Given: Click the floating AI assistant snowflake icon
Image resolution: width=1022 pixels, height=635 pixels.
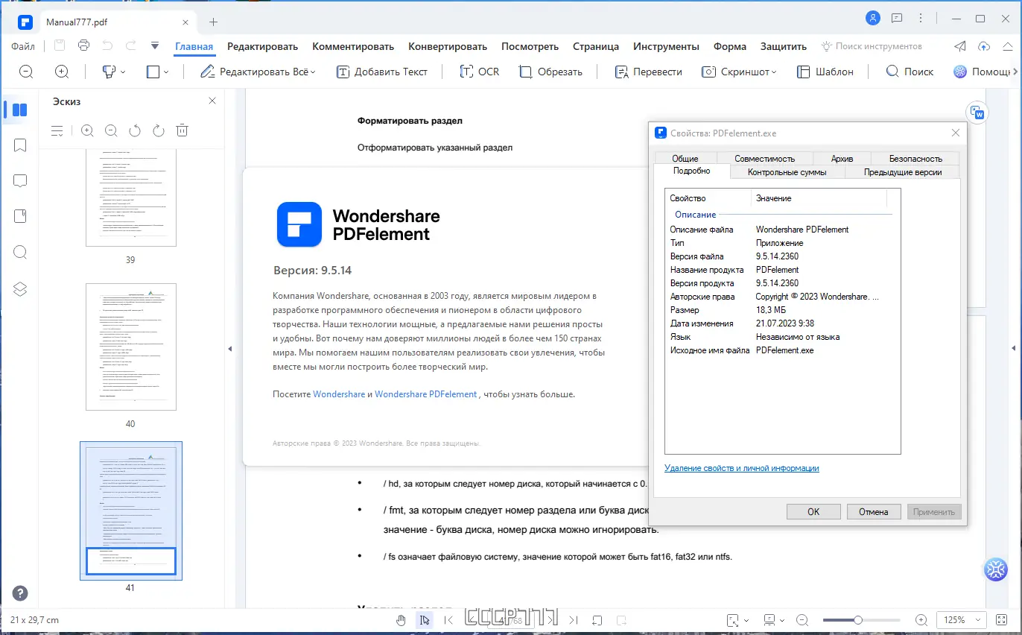Looking at the screenshot, I should 996,569.
